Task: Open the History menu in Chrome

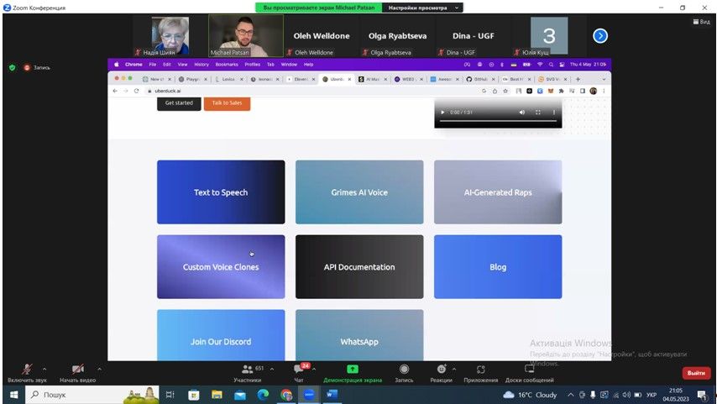Action: point(201,64)
